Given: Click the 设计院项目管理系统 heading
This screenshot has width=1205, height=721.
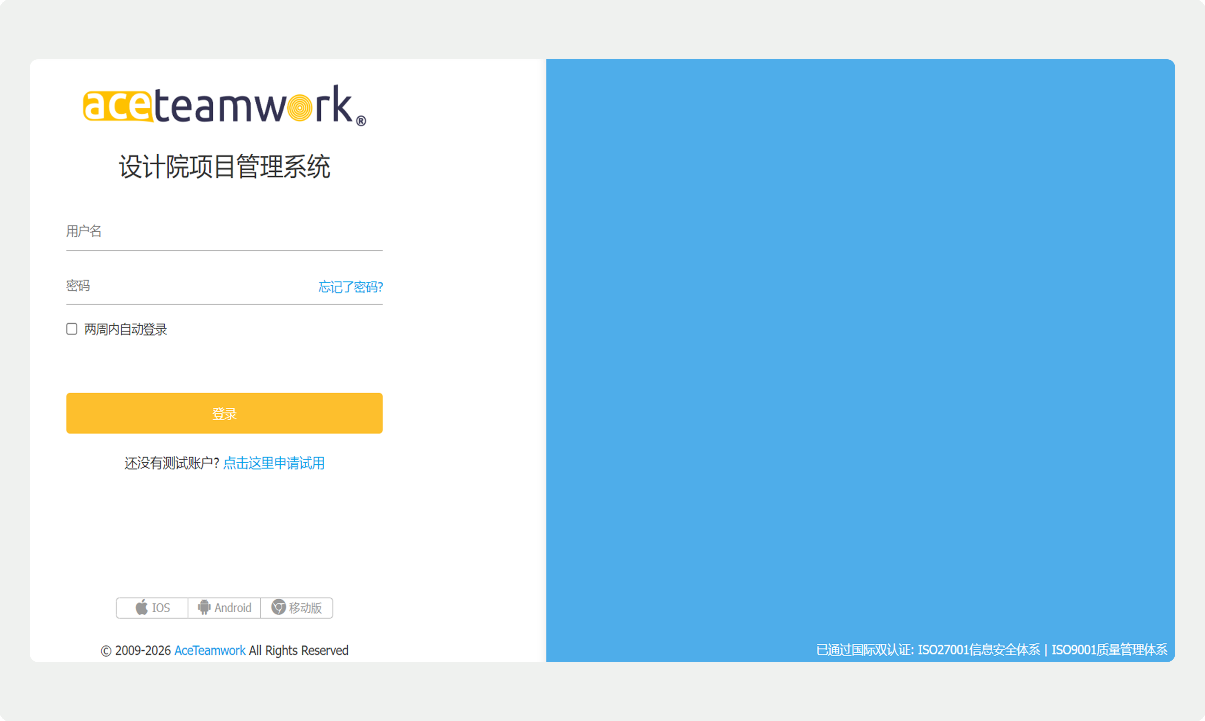Looking at the screenshot, I should tap(224, 167).
